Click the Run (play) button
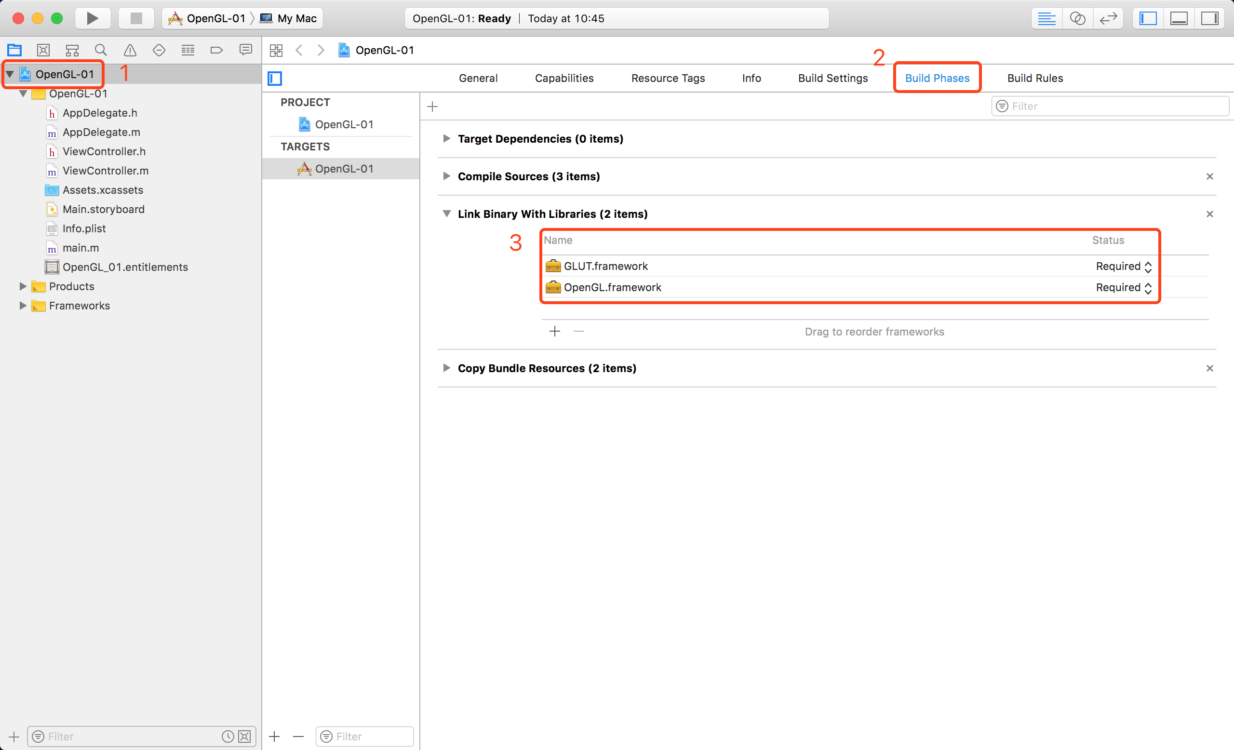1234x750 pixels. point(93,18)
